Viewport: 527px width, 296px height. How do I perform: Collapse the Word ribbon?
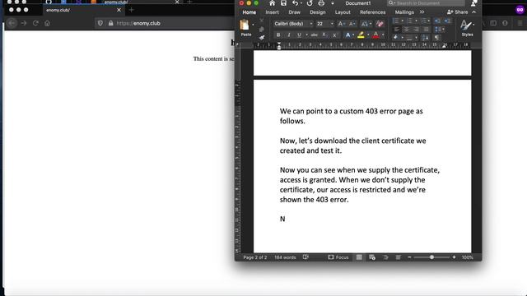474,12
